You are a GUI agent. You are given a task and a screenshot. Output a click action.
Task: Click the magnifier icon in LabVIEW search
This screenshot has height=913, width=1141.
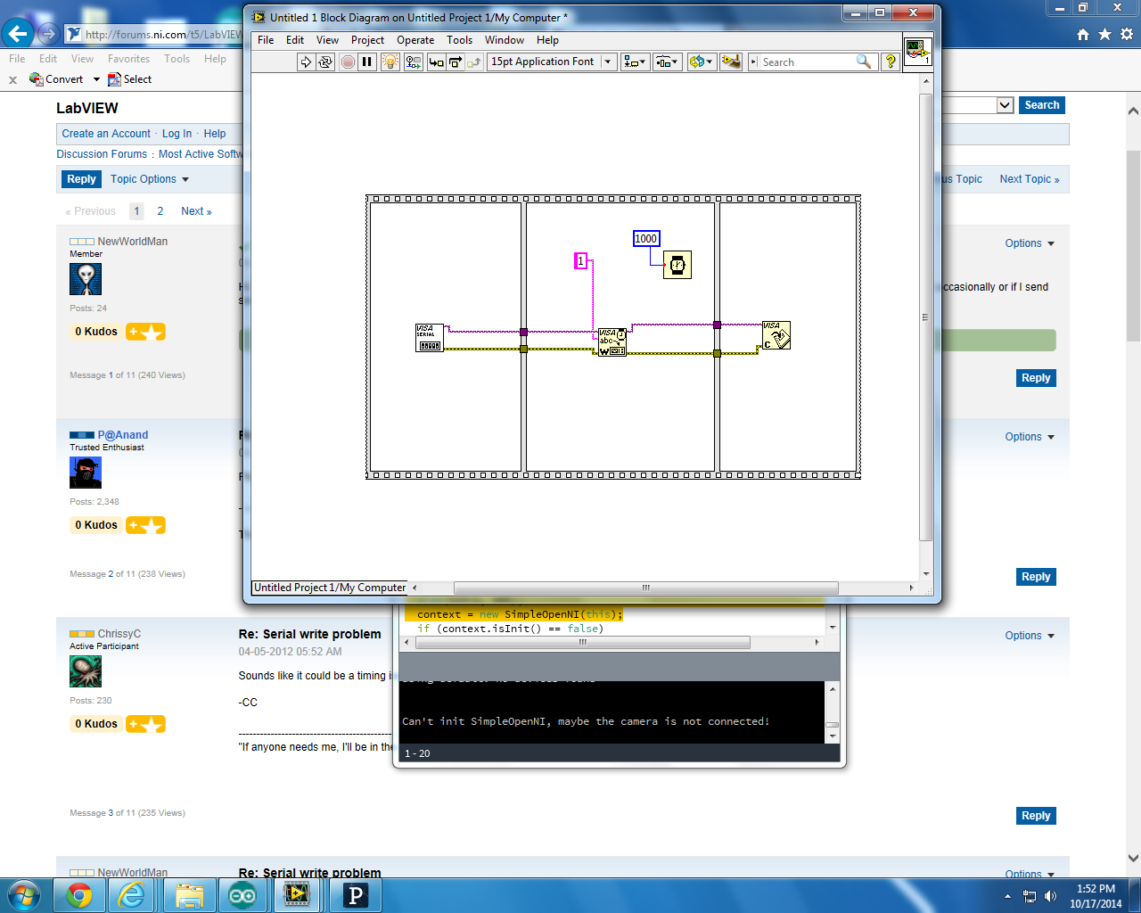[x=863, y=62]
